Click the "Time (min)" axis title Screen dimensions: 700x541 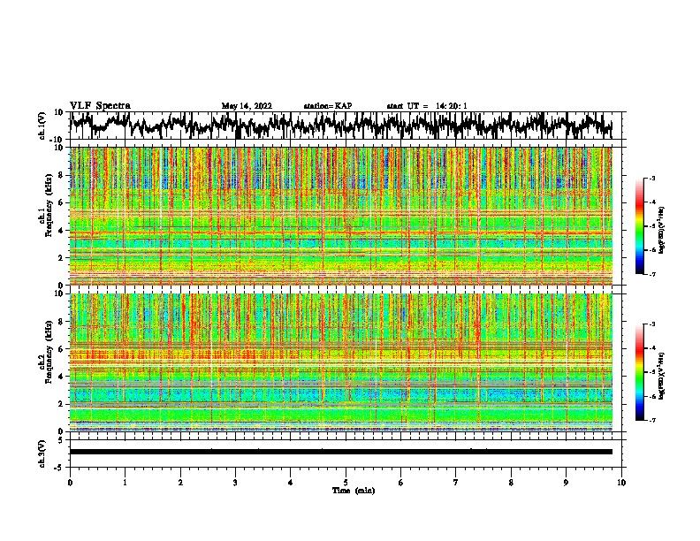(354, 491)
